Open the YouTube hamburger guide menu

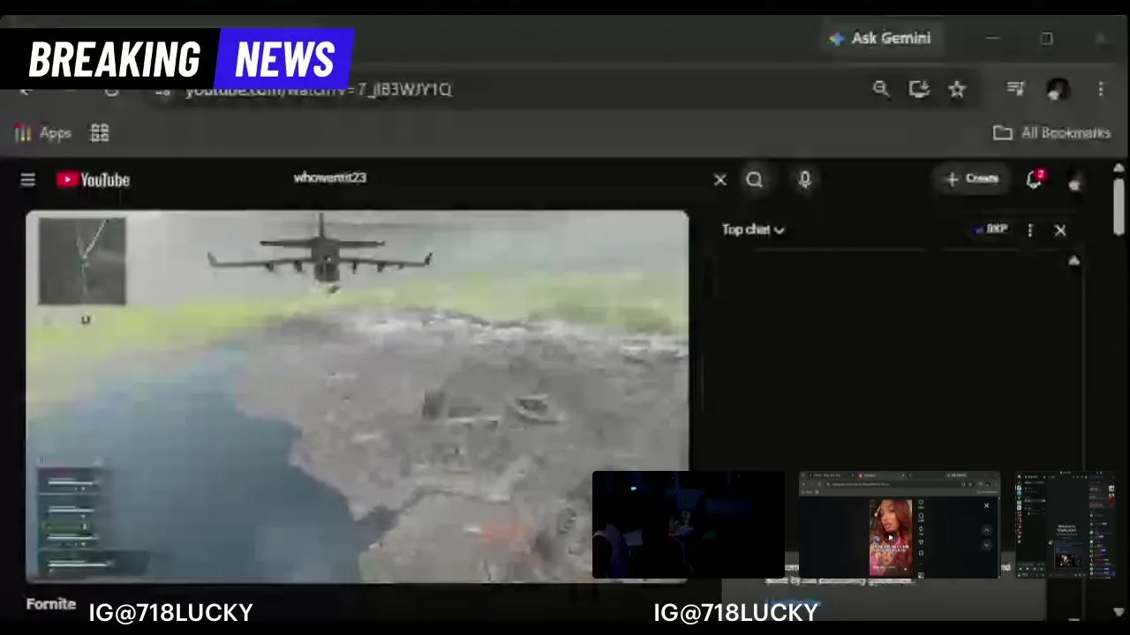28,180
